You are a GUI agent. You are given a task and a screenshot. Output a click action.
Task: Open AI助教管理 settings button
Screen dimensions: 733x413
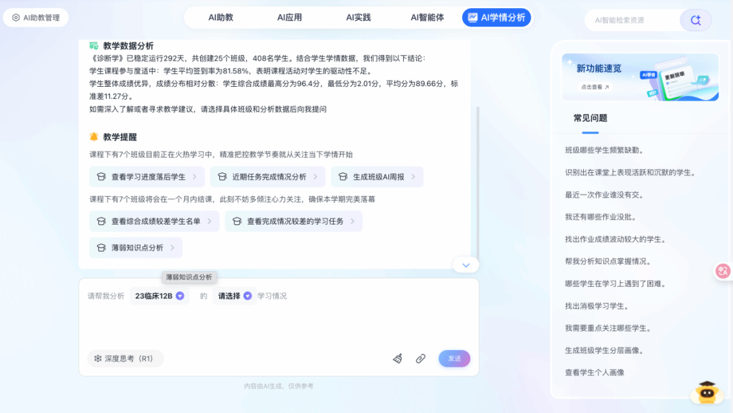tap(36, 18)
